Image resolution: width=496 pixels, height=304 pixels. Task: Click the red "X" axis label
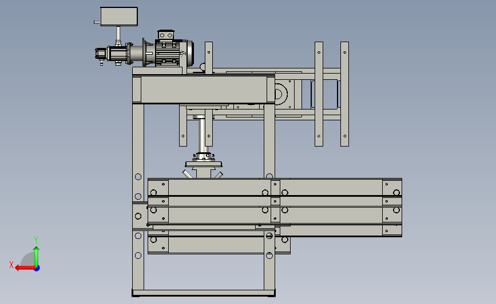pyautogui.click(x=11, y=265)
